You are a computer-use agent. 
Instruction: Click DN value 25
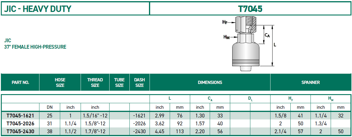[50, 115]
